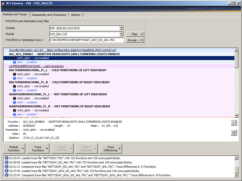Expand the Export FSW/PSW dropdown arrow
Image resolution: width=242 pixels, height=181 pixels.
(x=71, y=149)
